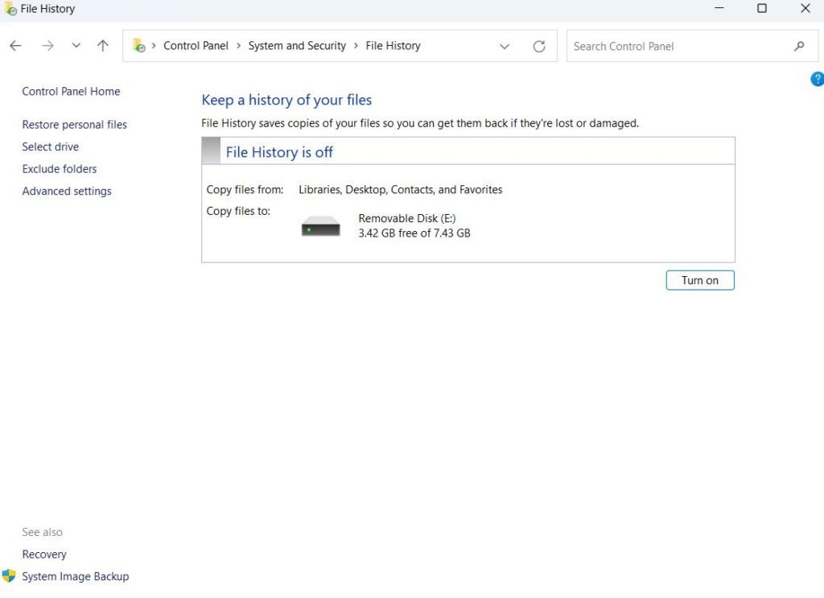
Task: Click the File History is off heading
Action: click(279, 152)
